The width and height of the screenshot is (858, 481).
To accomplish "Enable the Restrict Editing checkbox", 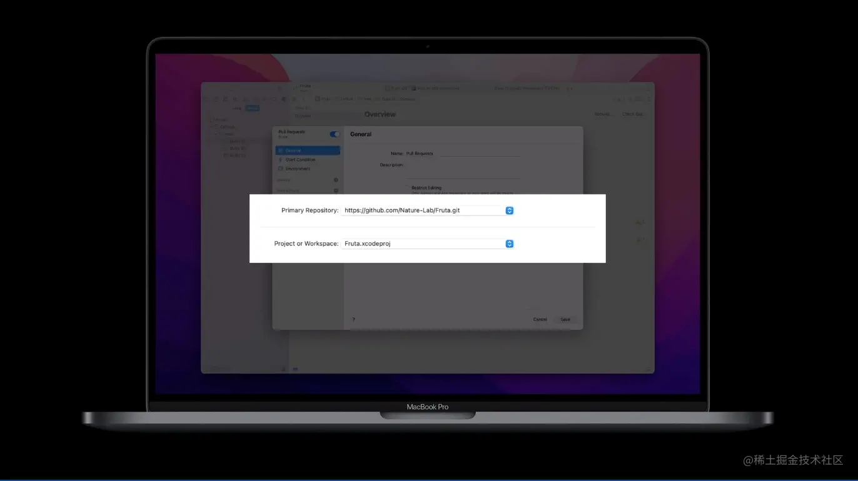I will (x=408, y=187).
